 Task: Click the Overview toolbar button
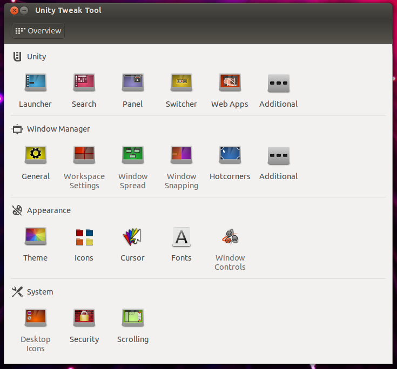[38, 31]
